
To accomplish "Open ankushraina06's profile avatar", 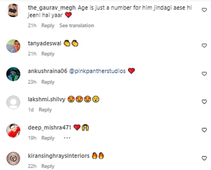I will point(13,74).
